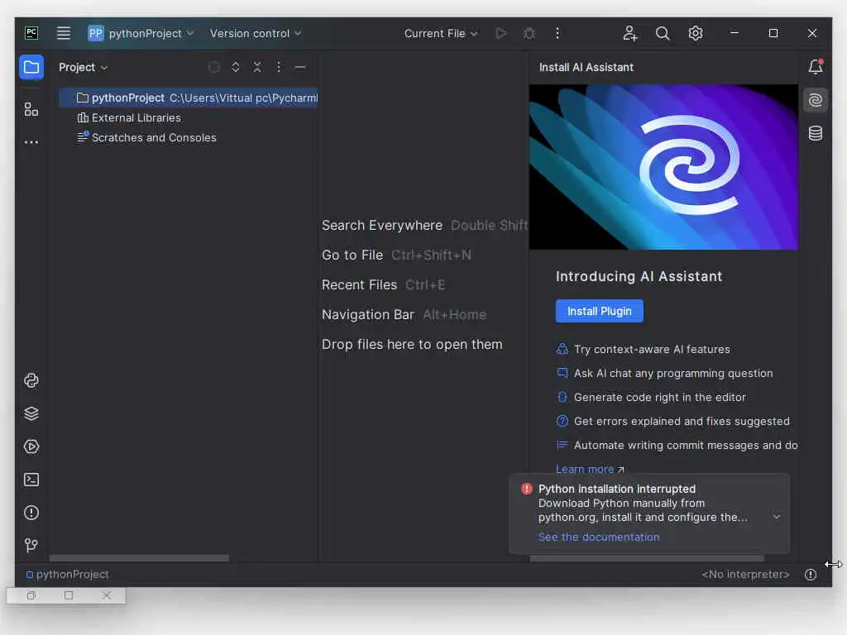Click the red error icon in notification

527,489
